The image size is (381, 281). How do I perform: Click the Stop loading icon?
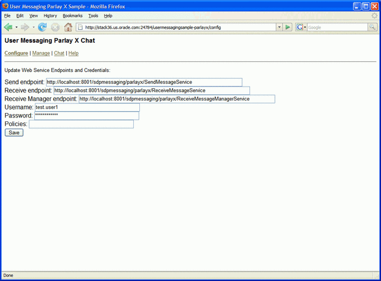pos(55,27)
